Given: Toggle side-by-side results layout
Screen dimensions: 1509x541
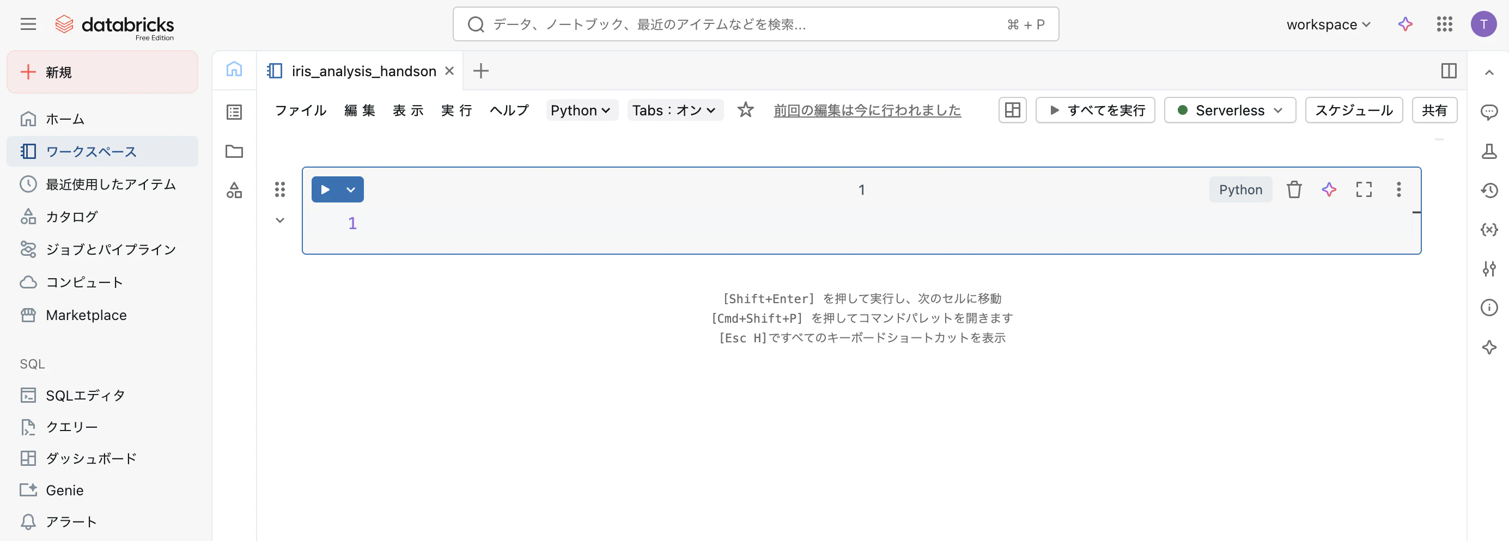Looking at the screenshot, I should [1012, 110].
